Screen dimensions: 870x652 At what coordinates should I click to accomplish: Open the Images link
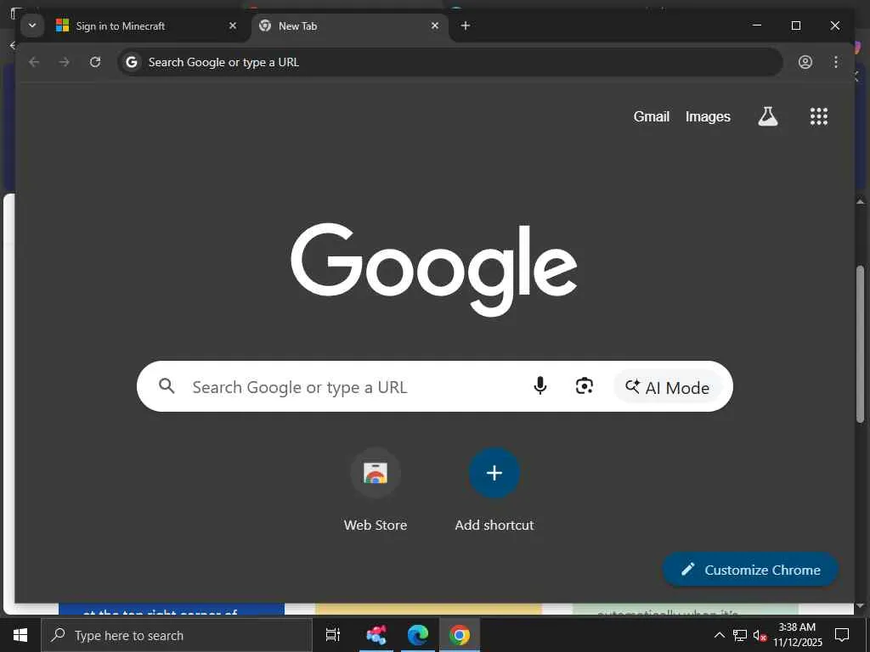point(708,116)
